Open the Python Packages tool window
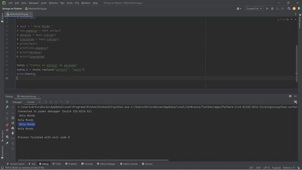Image resolution: width=302 pixels, height=170 pixels. (106, 164)
